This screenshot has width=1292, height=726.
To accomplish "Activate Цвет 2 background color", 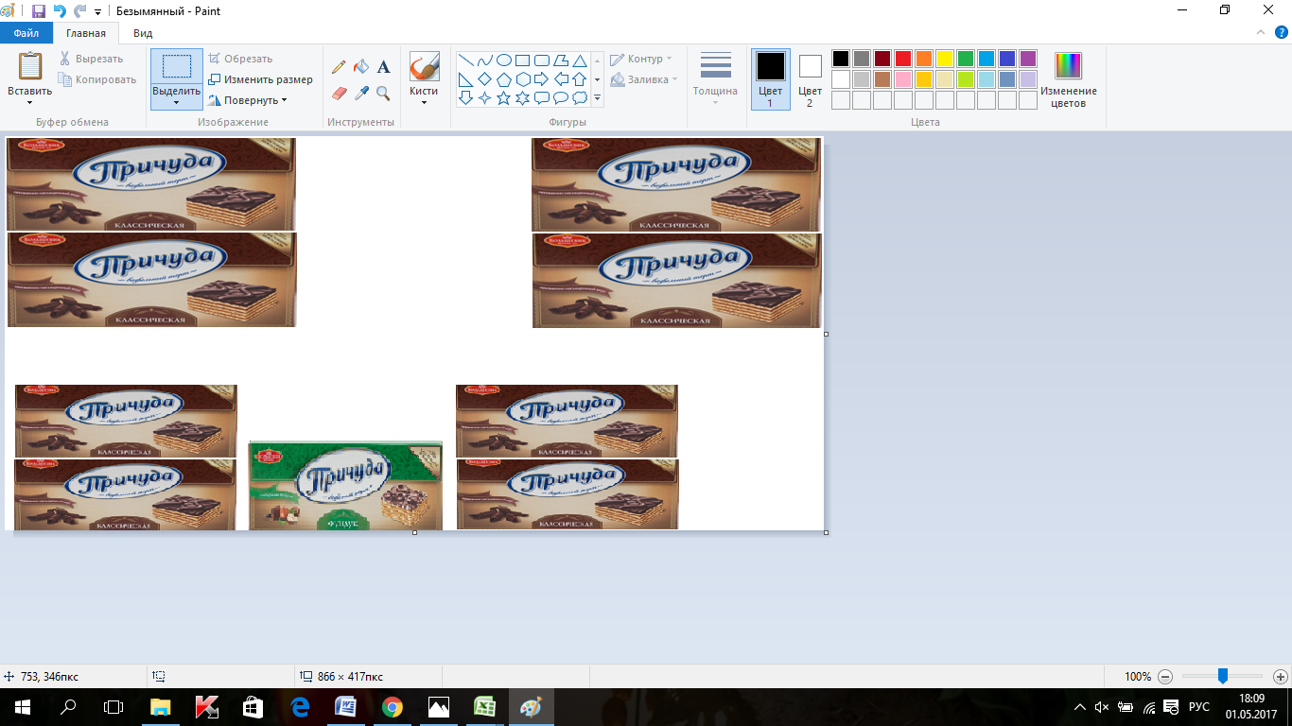I will pos(810,79).
